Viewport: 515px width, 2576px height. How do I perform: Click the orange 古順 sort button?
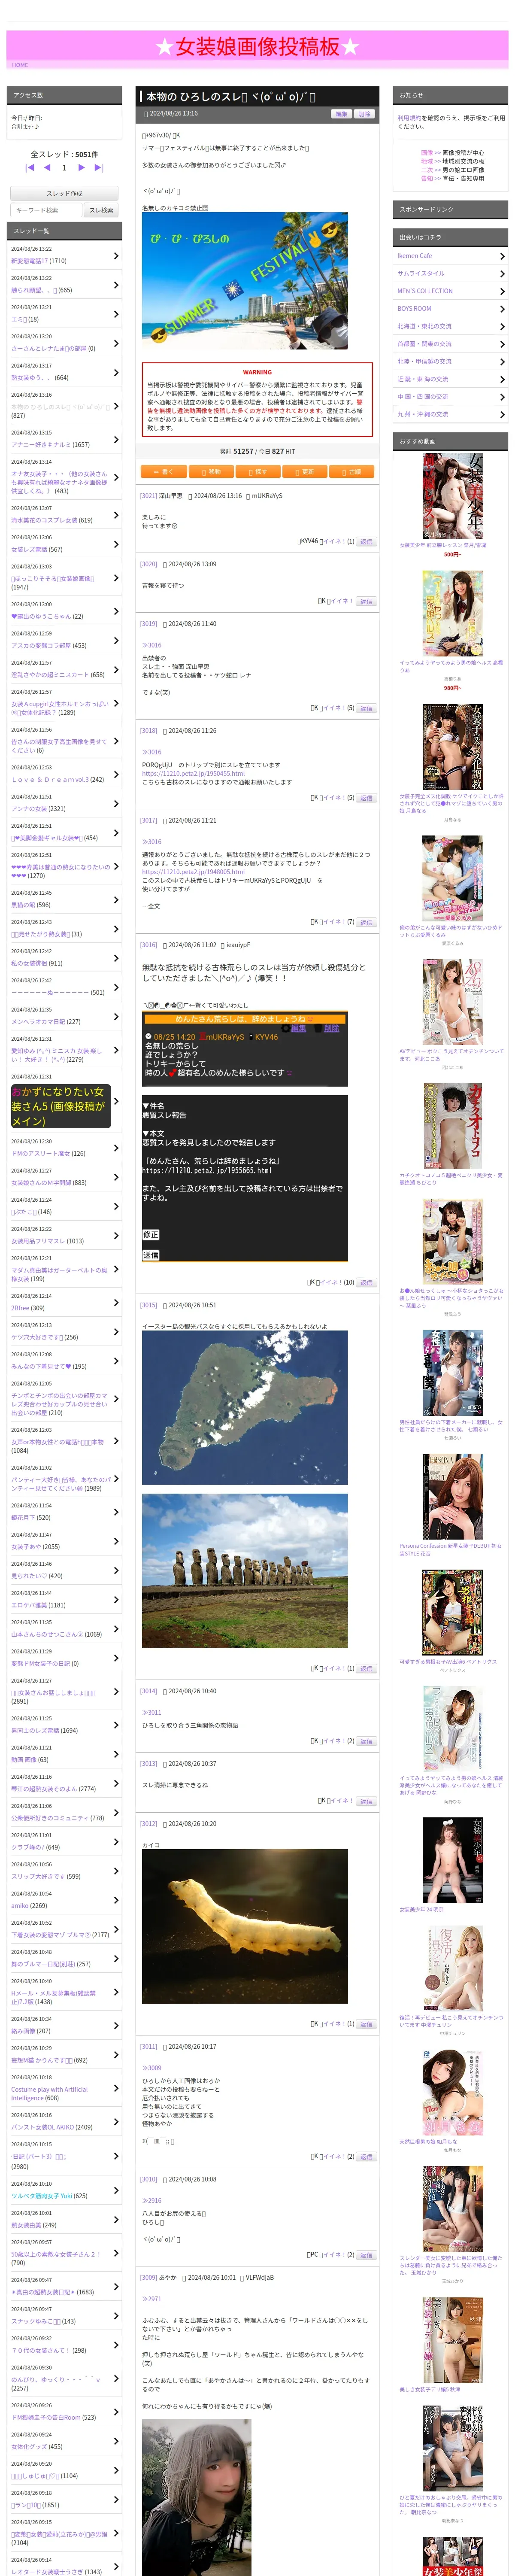[x=351, y=471]
